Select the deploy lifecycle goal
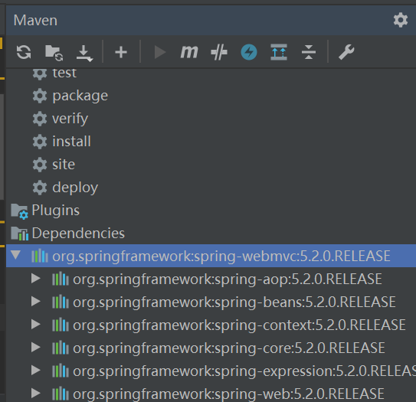This screenshot has height=402, width=416. (x=75, y=188)
